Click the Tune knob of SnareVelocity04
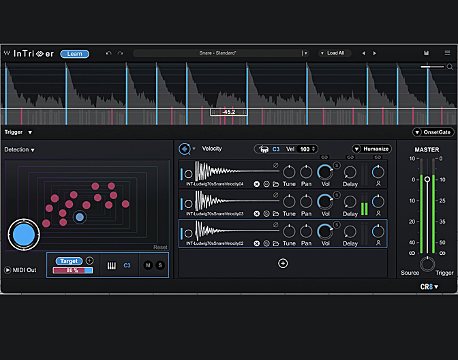This screenshot has width=458, height=360. tap(289, 172)
